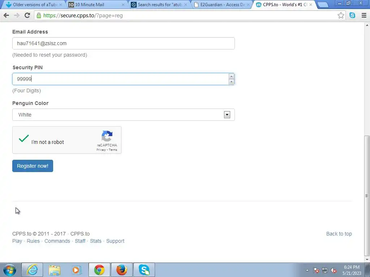The image size is (370, 277).
Task: Open the network tray icon
Action: pyautogui.click(x=325, y=270)
